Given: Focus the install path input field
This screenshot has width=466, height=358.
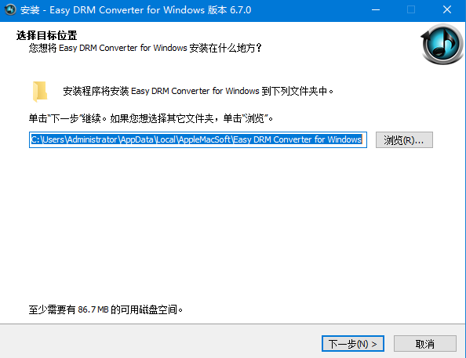Looking at the screenshot, I should 198,139.
